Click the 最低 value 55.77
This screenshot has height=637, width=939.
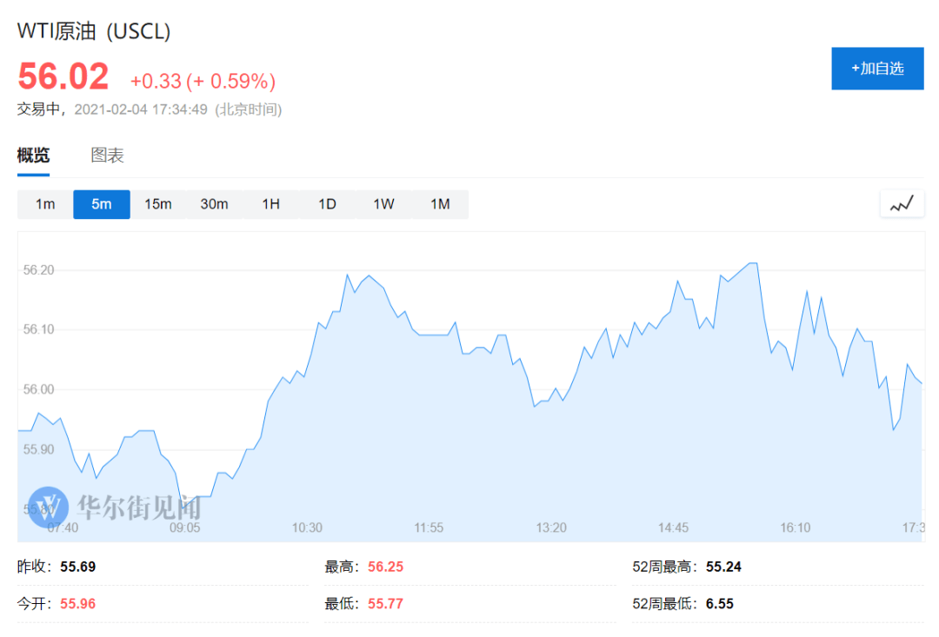click(386, 603)
